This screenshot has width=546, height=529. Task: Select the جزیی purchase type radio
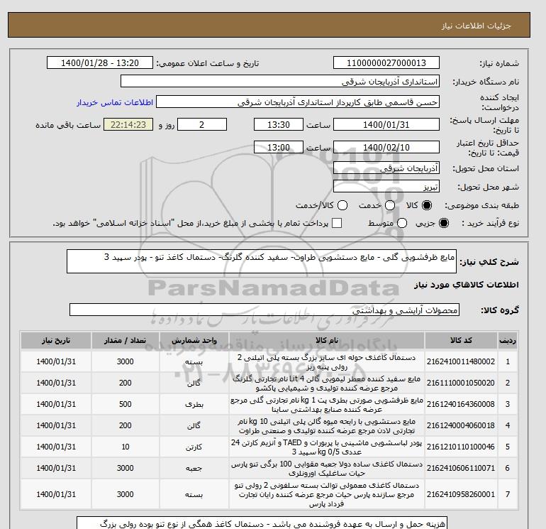tap(444, 223)
